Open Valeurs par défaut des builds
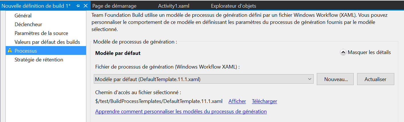The width and height of the screenshot is (404, 122). (x=47, y=42)
